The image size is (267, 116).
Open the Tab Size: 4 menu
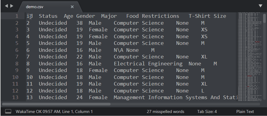[207, 111]
